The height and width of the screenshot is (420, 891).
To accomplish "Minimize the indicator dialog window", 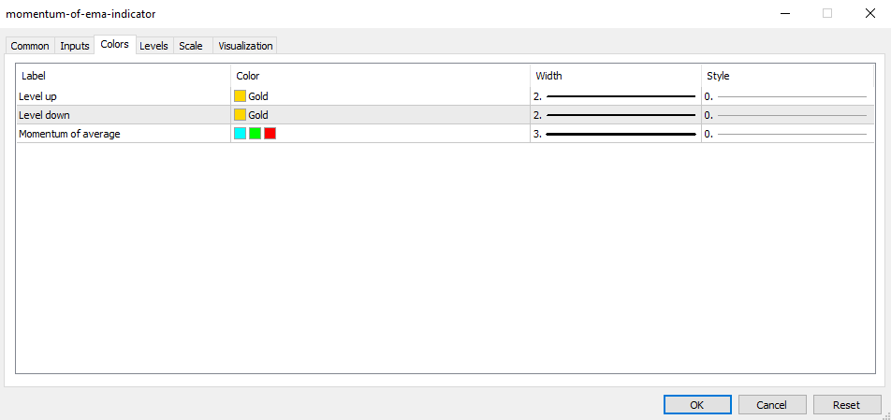I will coord(785,14).
